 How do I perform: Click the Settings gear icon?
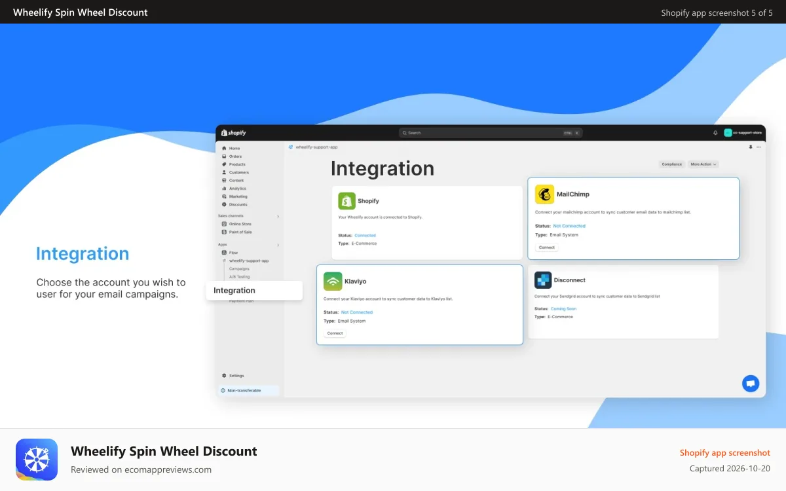(x=224, y=376)
